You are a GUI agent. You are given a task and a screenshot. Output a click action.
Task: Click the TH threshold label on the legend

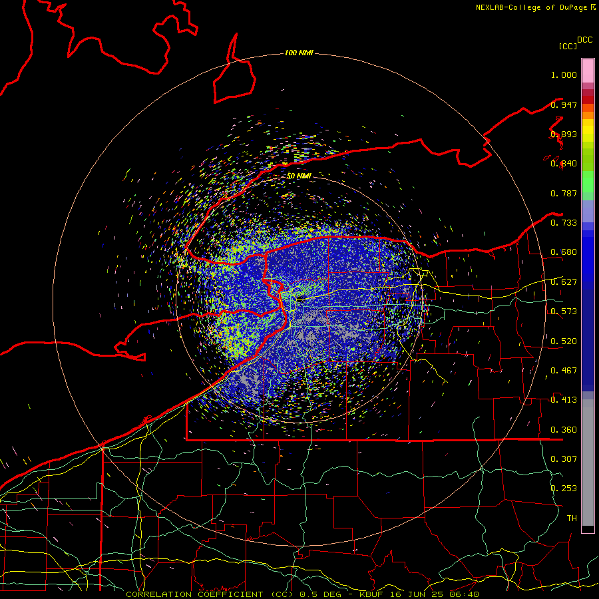pos(572,518)
